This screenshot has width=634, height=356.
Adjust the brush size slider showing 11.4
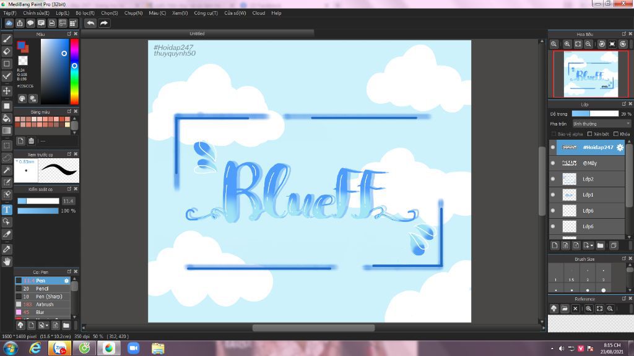[38, 201]
